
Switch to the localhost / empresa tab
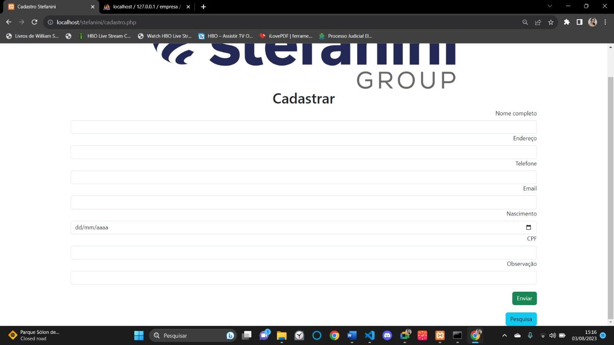(x=146, y=7)
